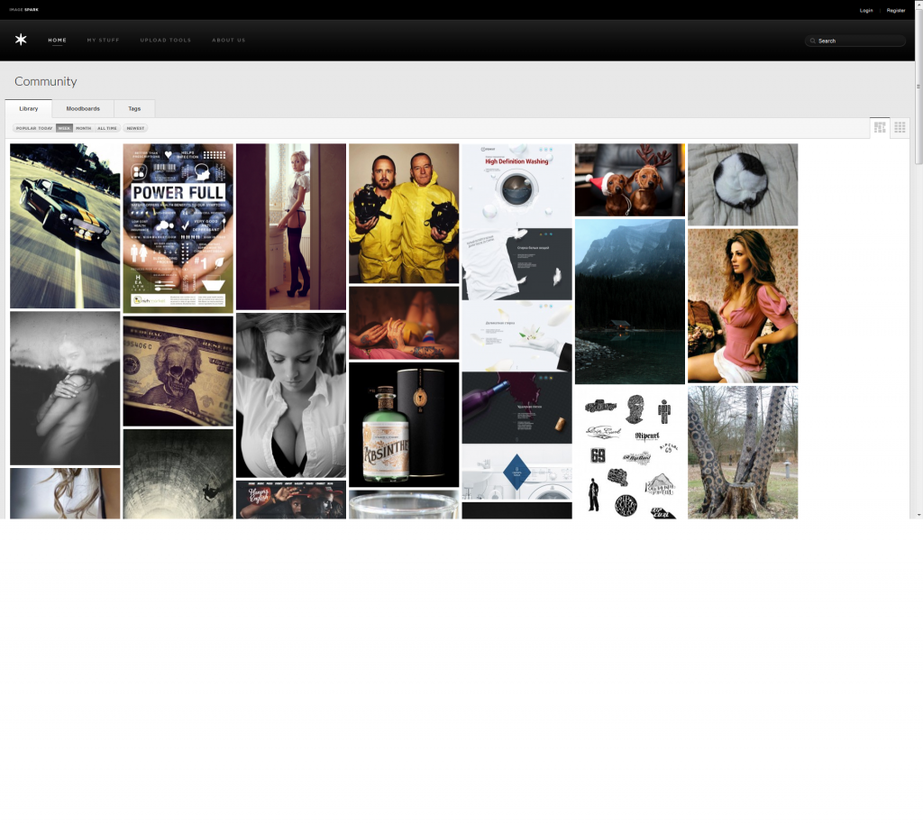The width and height of the screenshot is (923, 826).
Task: Open the Tags tab
Action: (x=134, y=108)
